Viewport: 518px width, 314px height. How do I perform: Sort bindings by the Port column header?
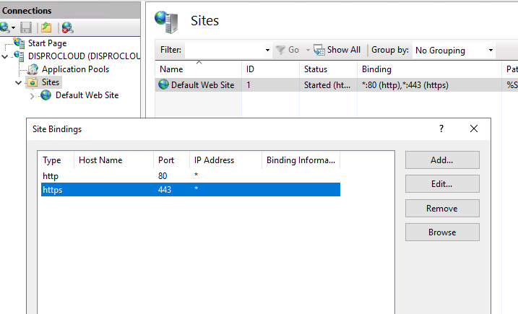point(170,160)
